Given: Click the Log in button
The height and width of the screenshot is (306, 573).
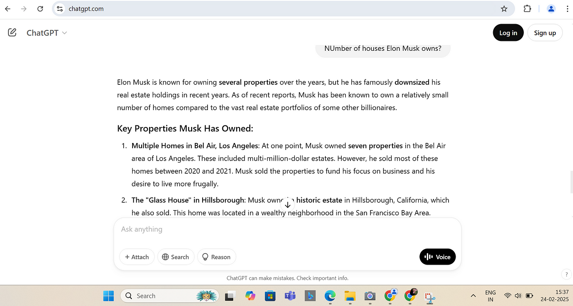Looking at the screenshot, I should tap(508, 33).
